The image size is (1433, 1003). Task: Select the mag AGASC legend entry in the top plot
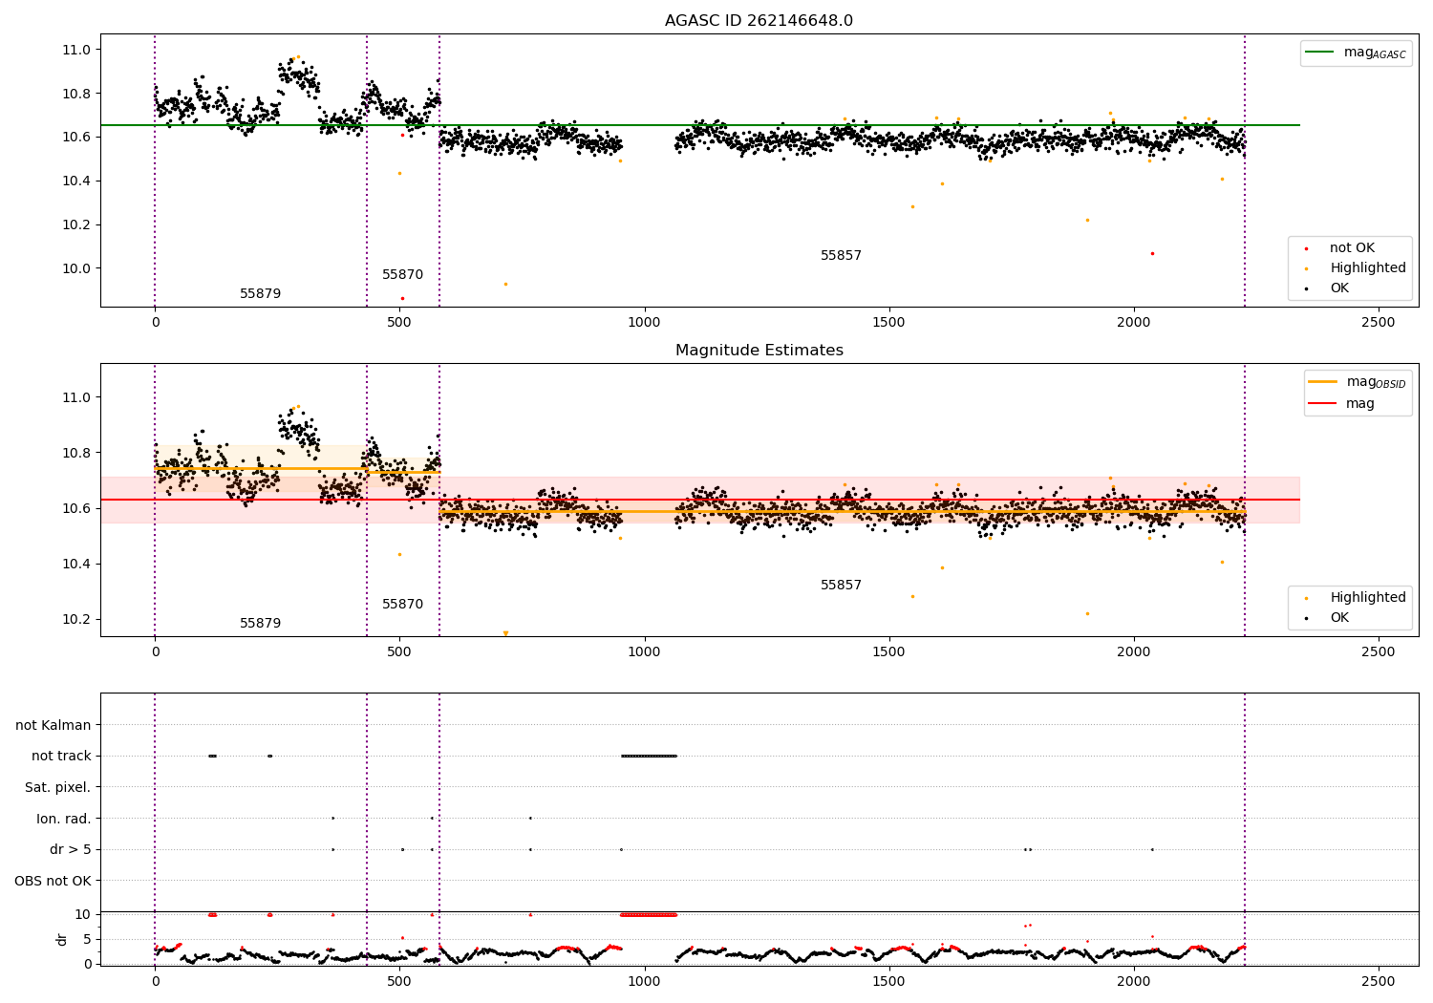click(x=1356, y=53)
